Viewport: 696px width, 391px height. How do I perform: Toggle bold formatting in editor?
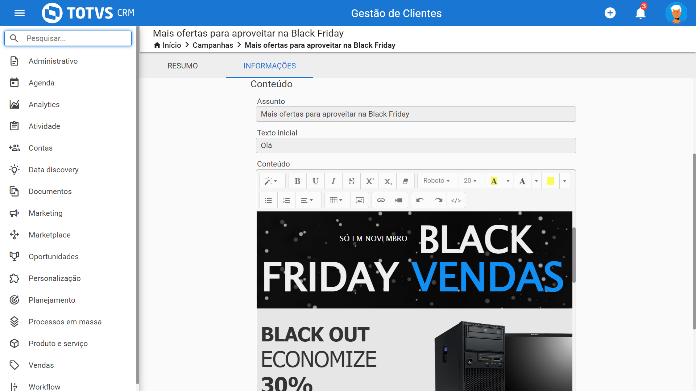297,181
